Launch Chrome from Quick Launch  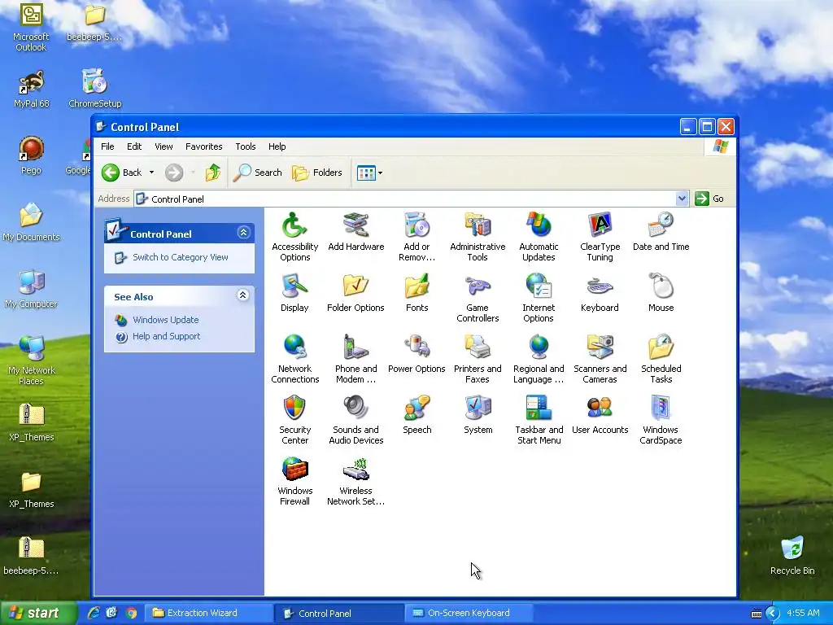[131, 614]
